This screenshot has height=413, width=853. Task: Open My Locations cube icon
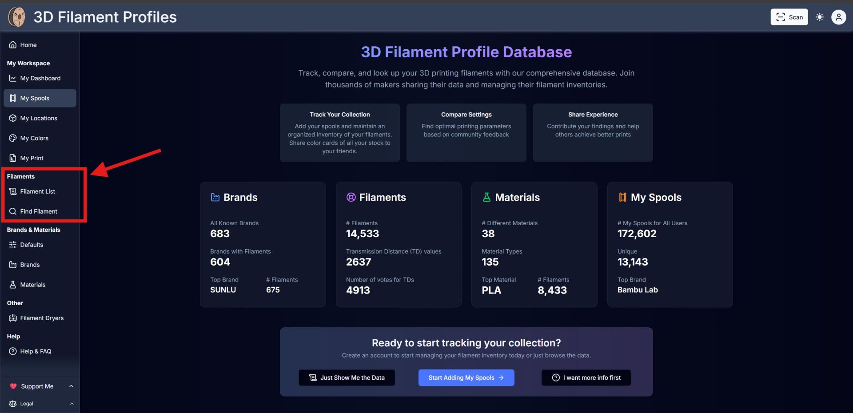pyautogui.click(x=13, y=118)
